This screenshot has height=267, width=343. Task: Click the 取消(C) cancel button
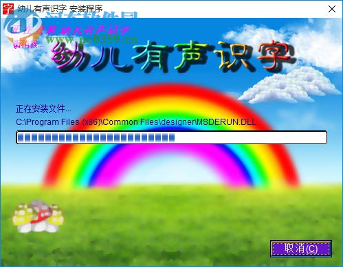tap(301, 248)
